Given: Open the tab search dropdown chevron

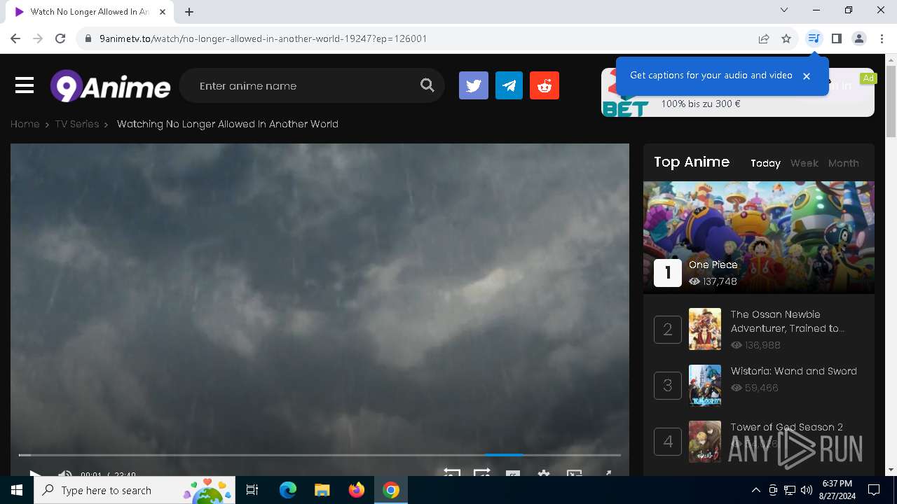Looking at the screenshot, I should point(784,10).
